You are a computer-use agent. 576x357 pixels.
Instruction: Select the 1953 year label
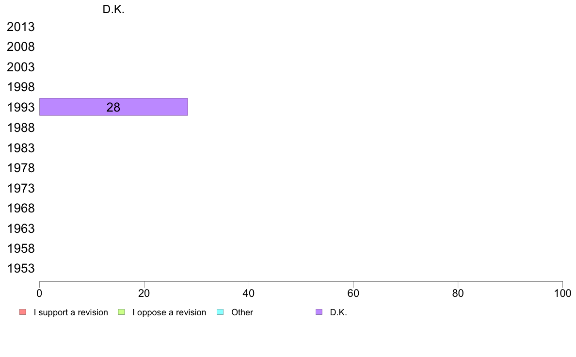coord(20,268)
